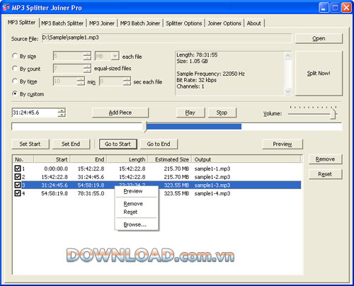The image size is (354, 286).
Task: Choose Reset from the context menu
Action: (x=137, y=212)
